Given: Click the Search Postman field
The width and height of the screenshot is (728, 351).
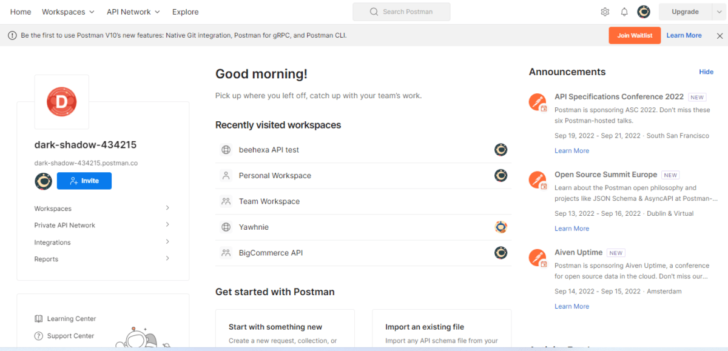Looking at the screenshot, I should click(401, 12).
